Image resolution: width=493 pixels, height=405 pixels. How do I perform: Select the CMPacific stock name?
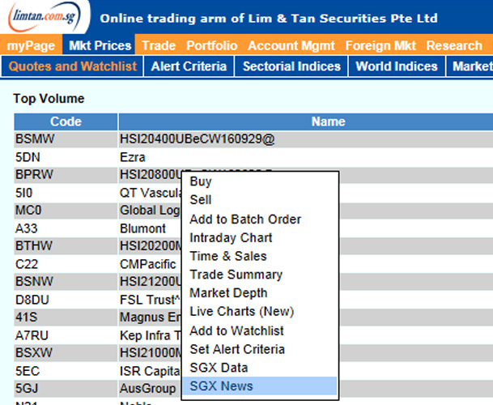tap(148, 264)
